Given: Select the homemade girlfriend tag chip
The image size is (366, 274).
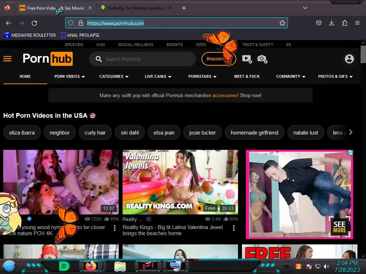Looking at the screenshot, I should pos(254,133).
